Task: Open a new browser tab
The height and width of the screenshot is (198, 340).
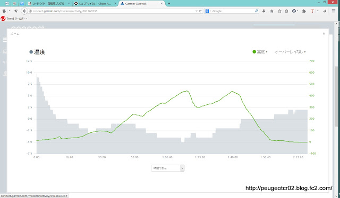Action: (x=169, y=4)
